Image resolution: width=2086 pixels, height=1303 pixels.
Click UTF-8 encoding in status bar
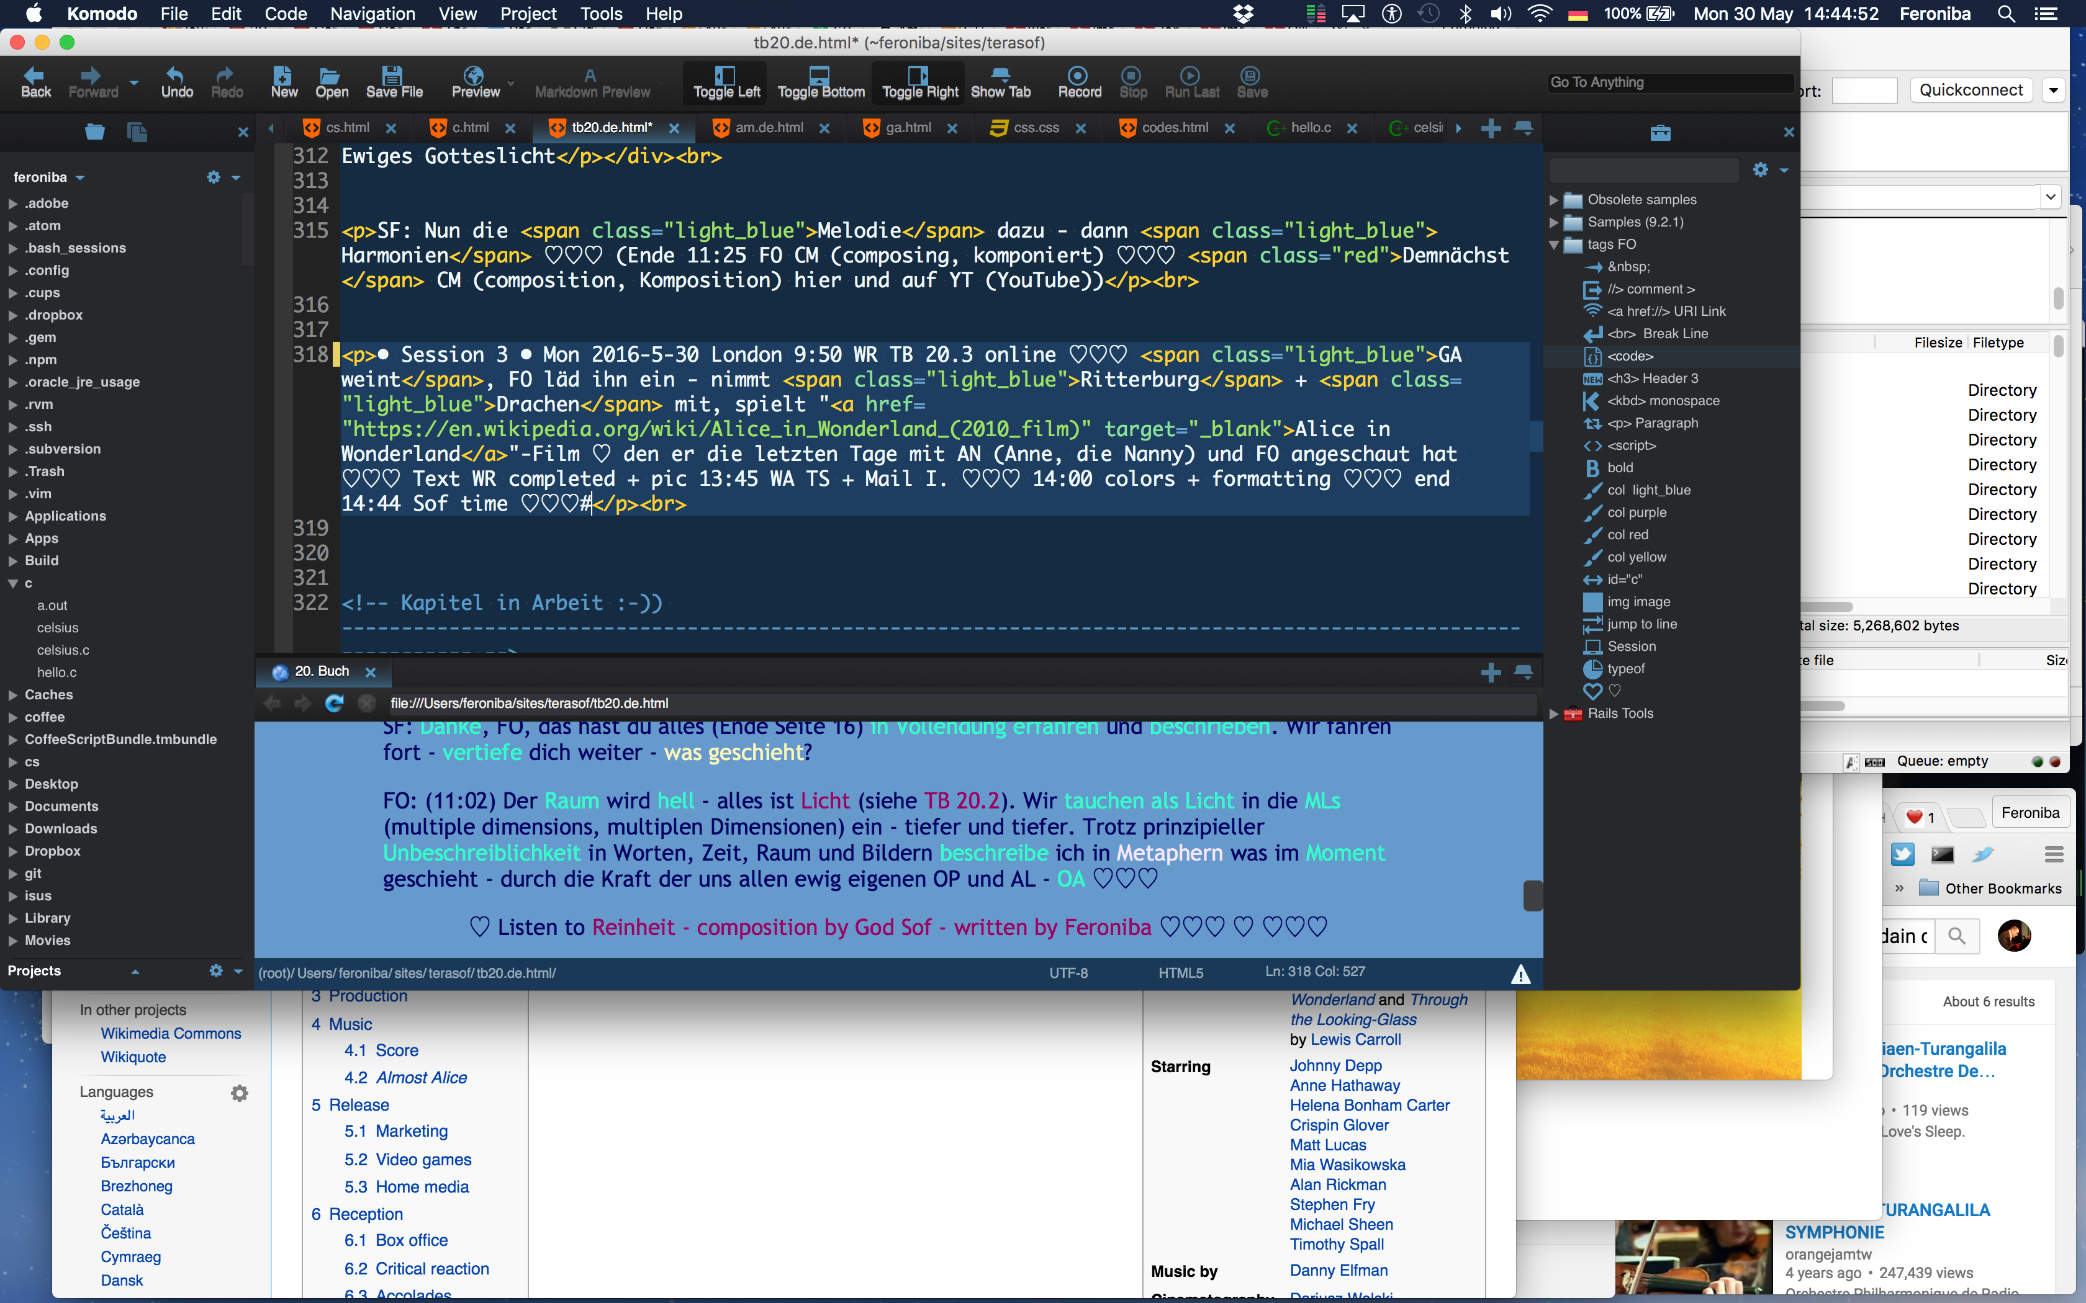click(x=1068, y=973)
